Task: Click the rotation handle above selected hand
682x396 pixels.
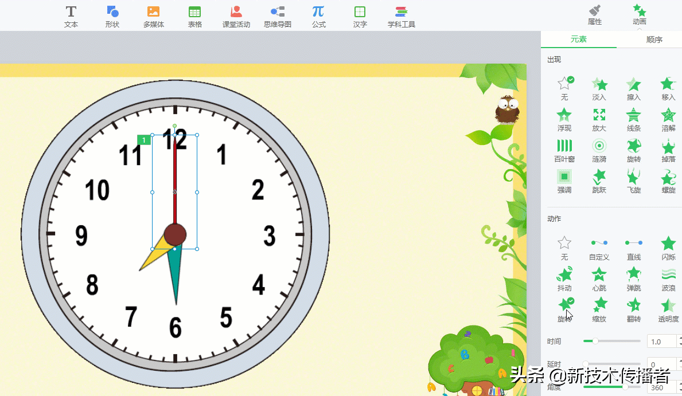Action: [x=175, y=126]
